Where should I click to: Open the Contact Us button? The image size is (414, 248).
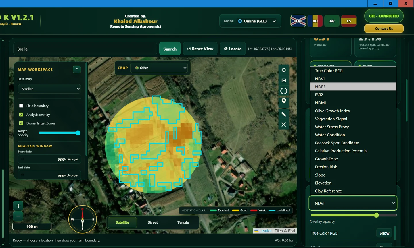click(384, 28)
